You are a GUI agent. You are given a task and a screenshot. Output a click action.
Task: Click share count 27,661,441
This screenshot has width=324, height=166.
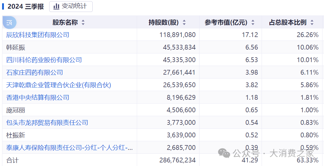(179, 73)
